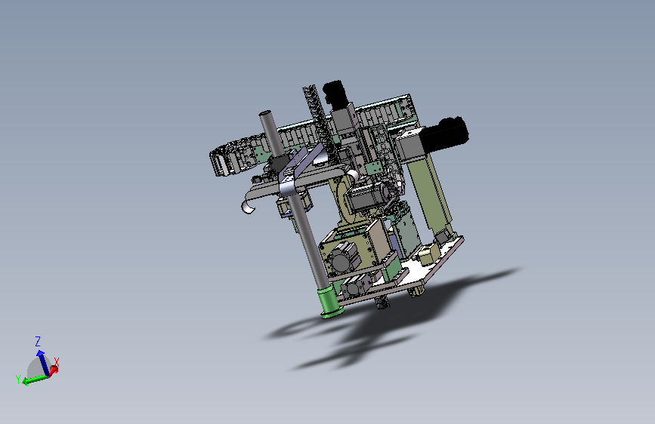Click the green Y axis of the triad
Image resolution: width=655 pixels, height=424 pixels.
pos(36,379)
